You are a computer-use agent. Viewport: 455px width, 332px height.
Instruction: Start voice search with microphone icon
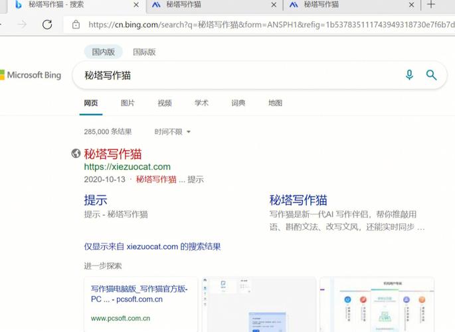click(409, 75)
